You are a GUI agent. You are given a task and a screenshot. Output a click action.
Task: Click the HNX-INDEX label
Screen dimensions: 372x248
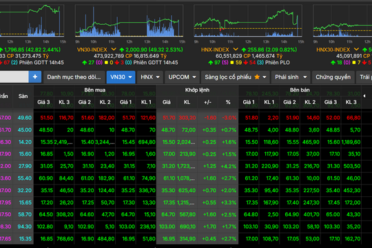point(215,50)
